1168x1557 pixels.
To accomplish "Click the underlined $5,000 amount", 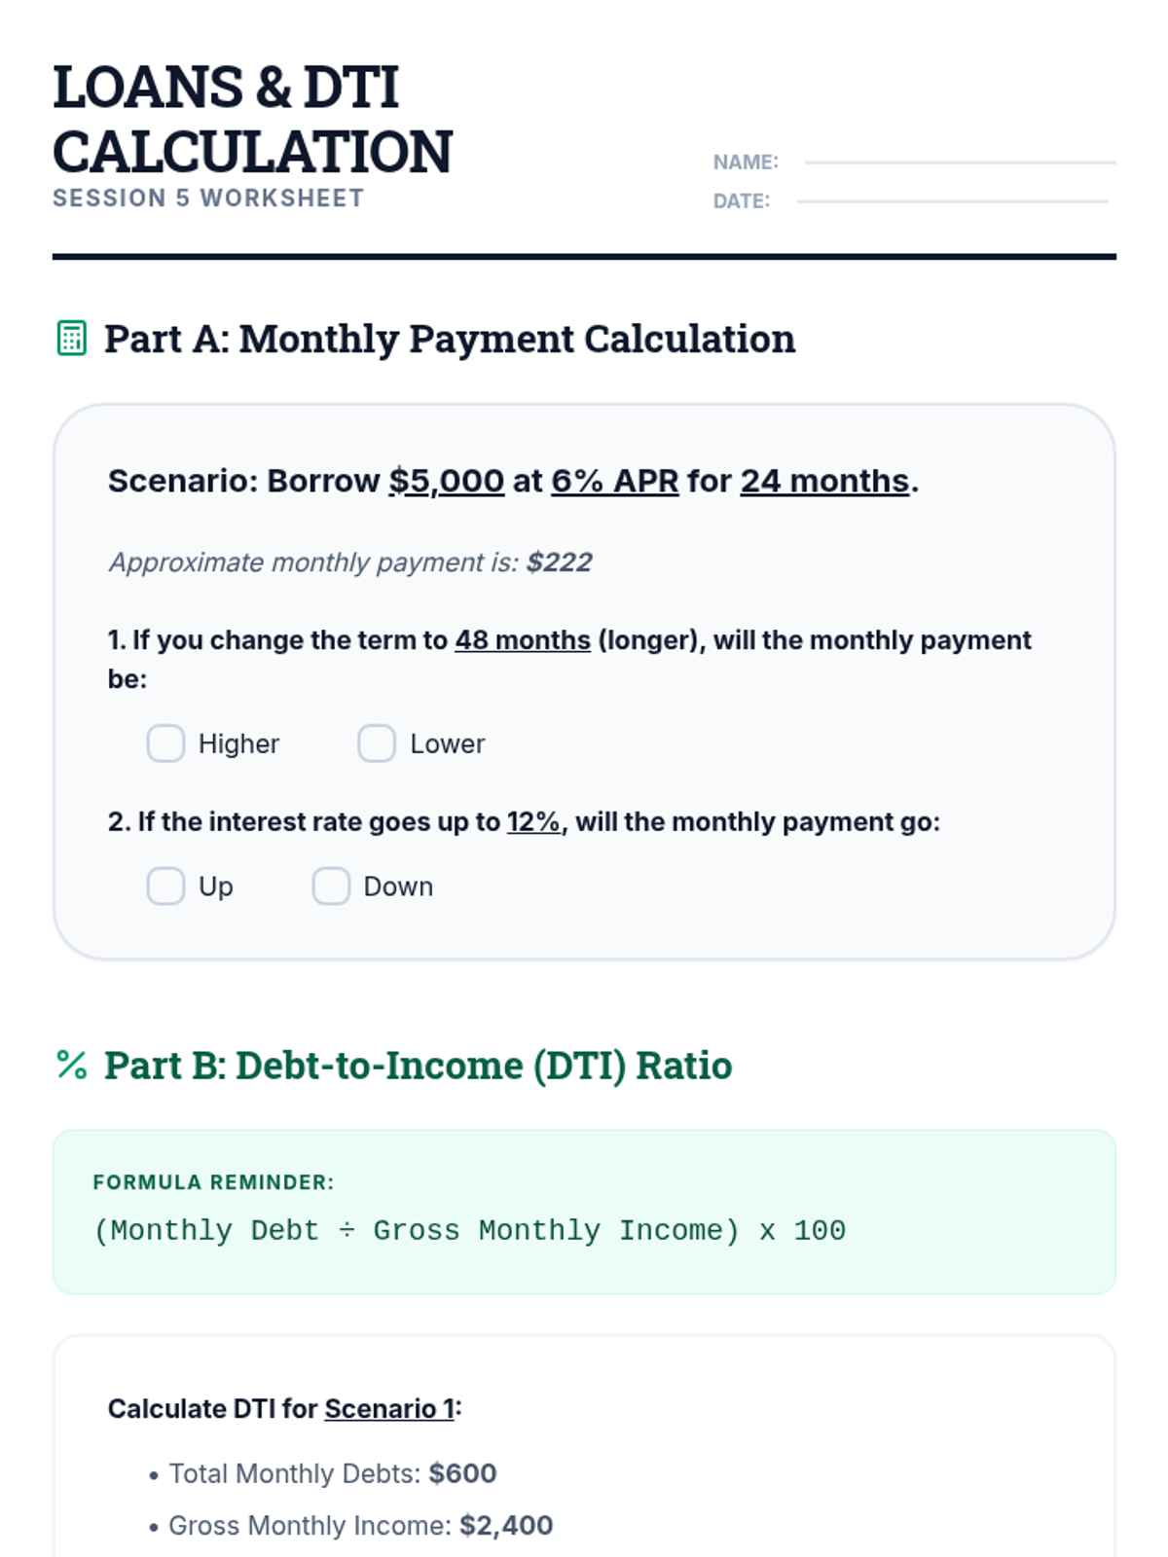I will (447, 481).
